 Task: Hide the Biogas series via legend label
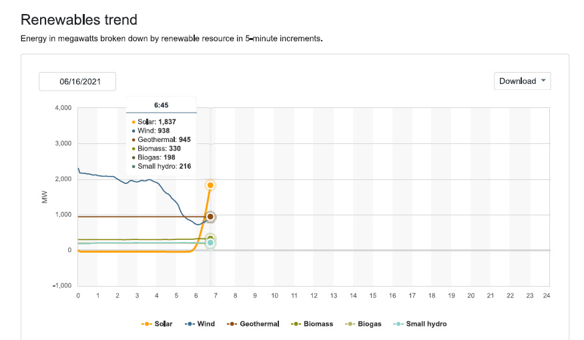(369, 324)
